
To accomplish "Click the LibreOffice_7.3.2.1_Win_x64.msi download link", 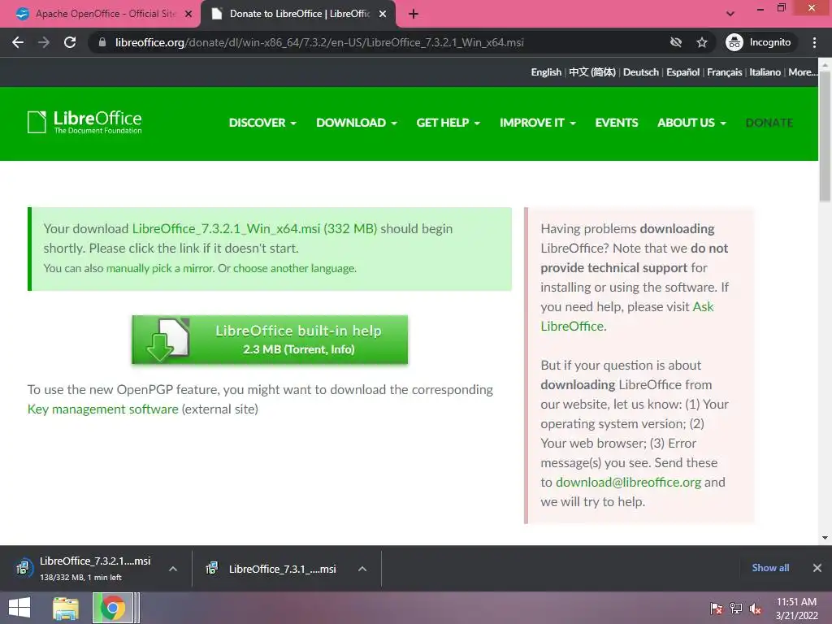I will tap(254, 228).
